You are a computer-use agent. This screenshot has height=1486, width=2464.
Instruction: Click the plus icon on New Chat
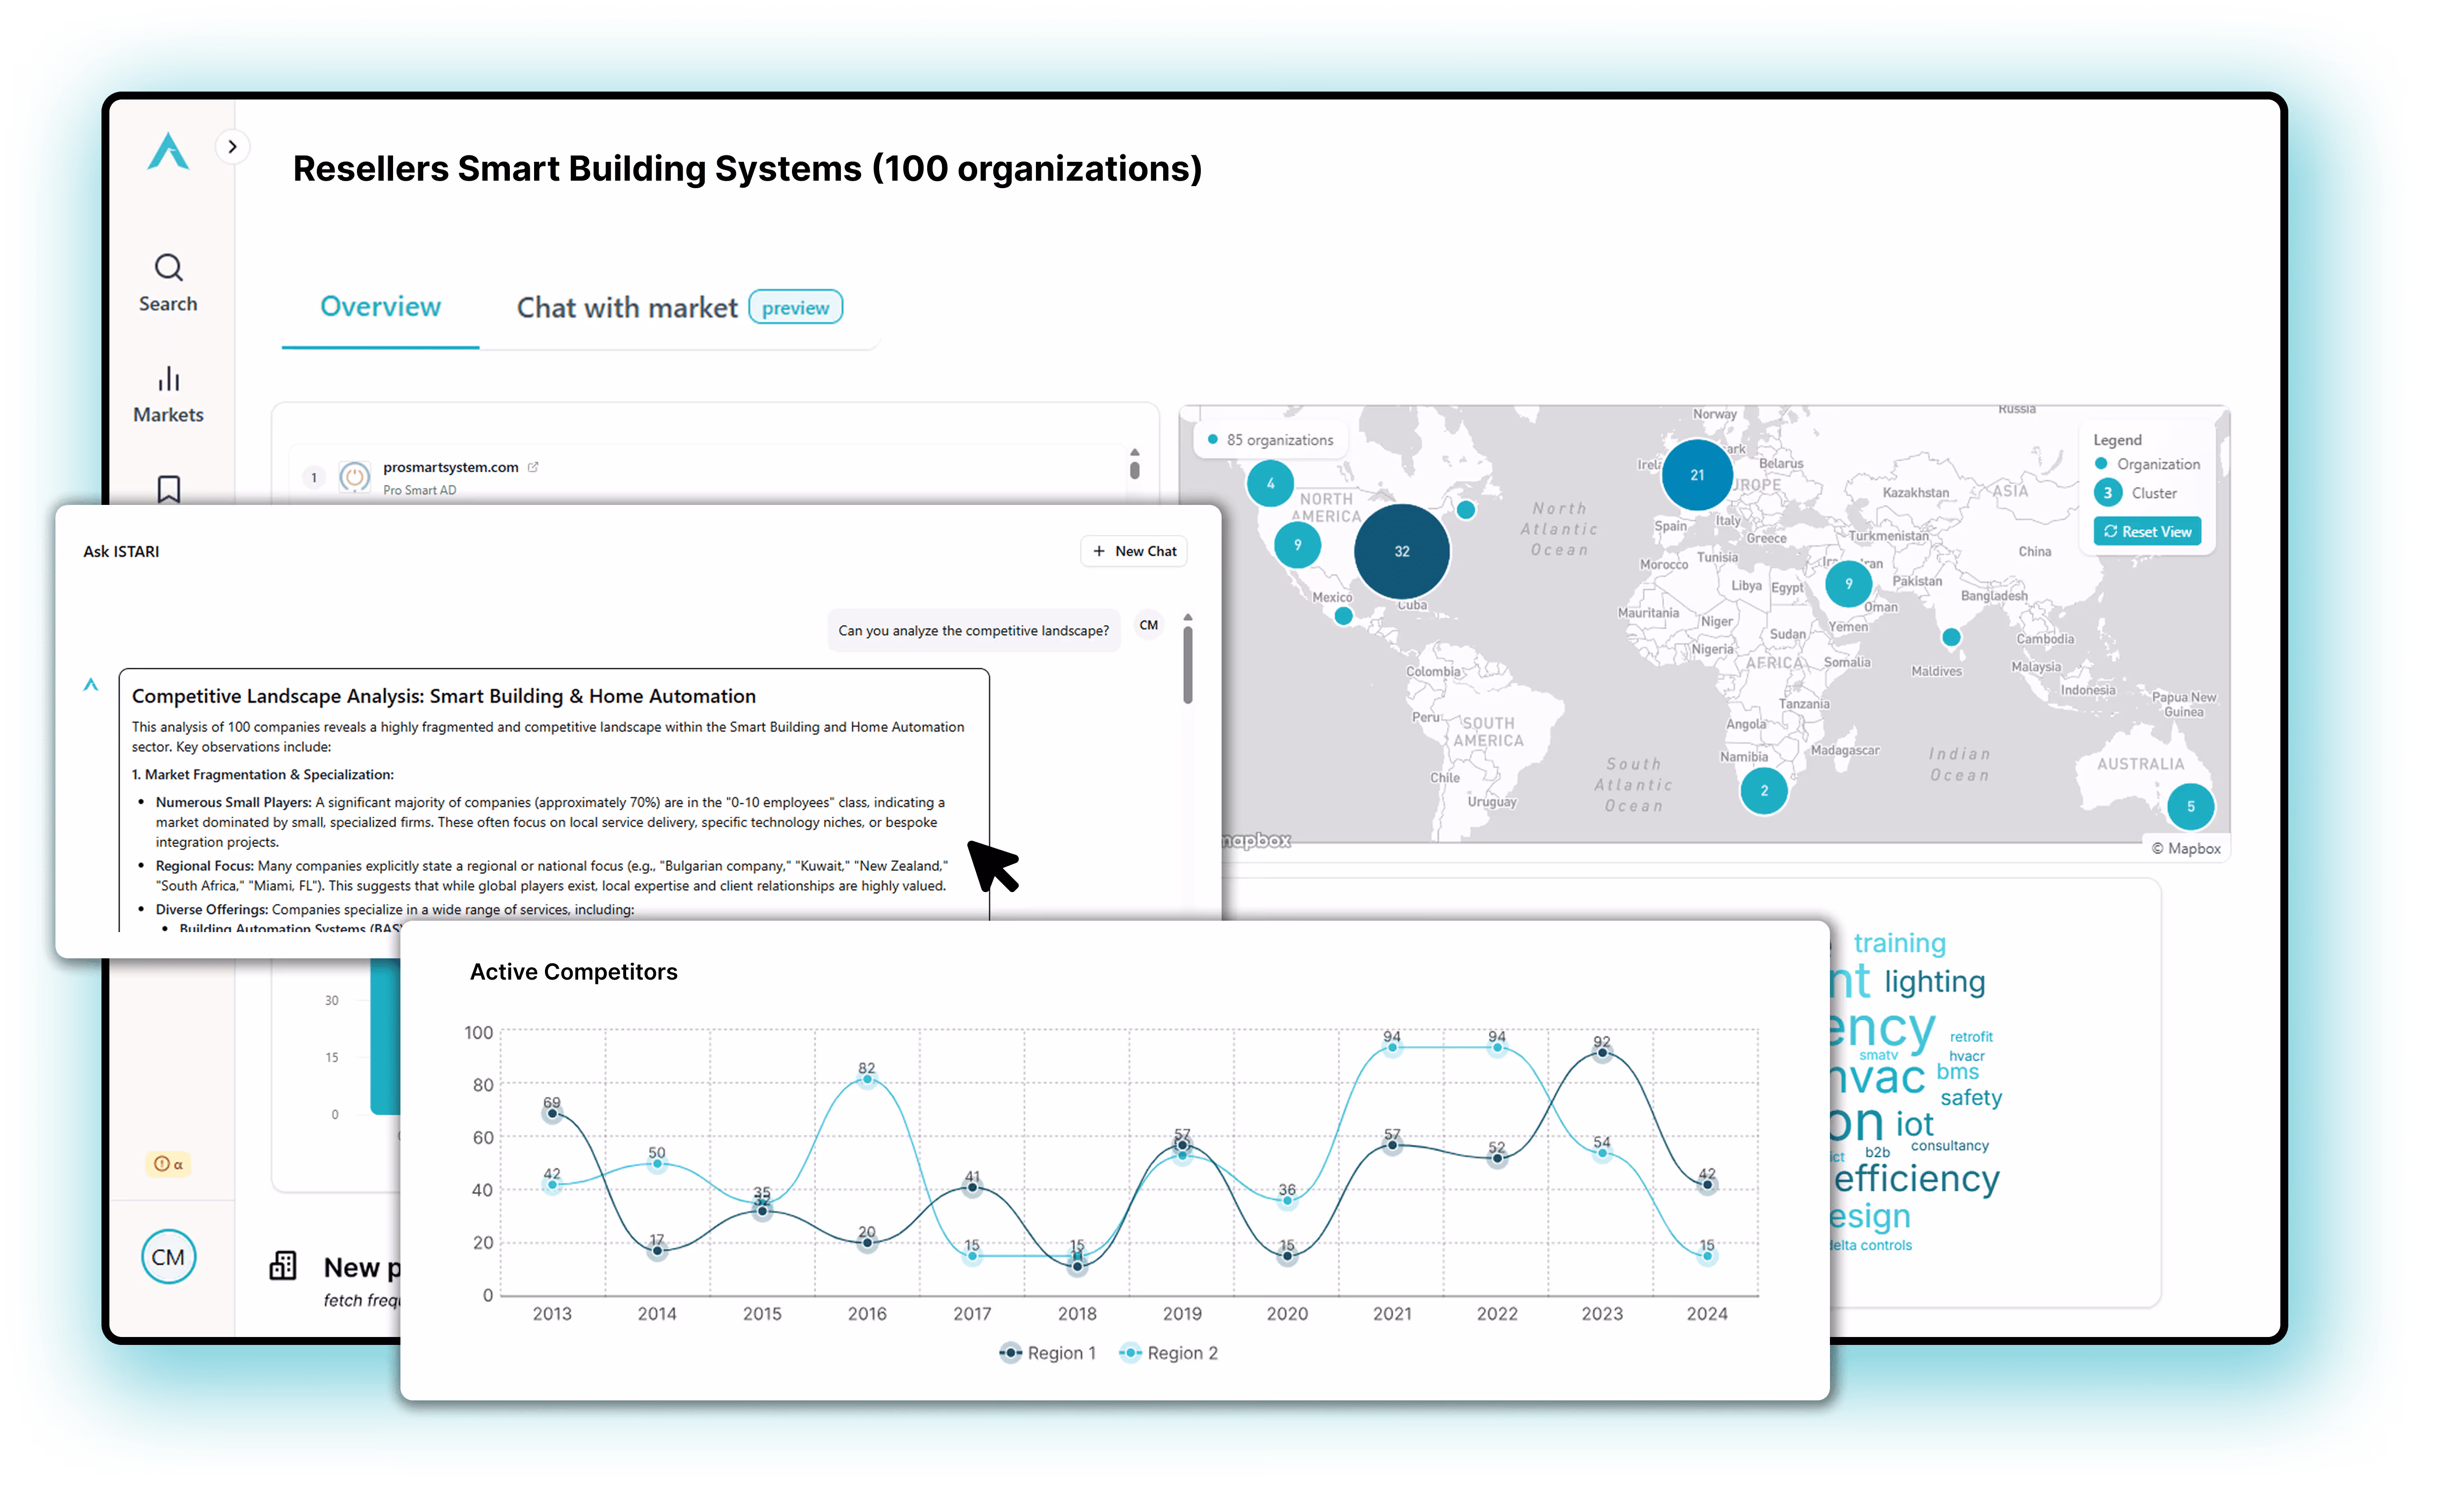click(1099, 551)
